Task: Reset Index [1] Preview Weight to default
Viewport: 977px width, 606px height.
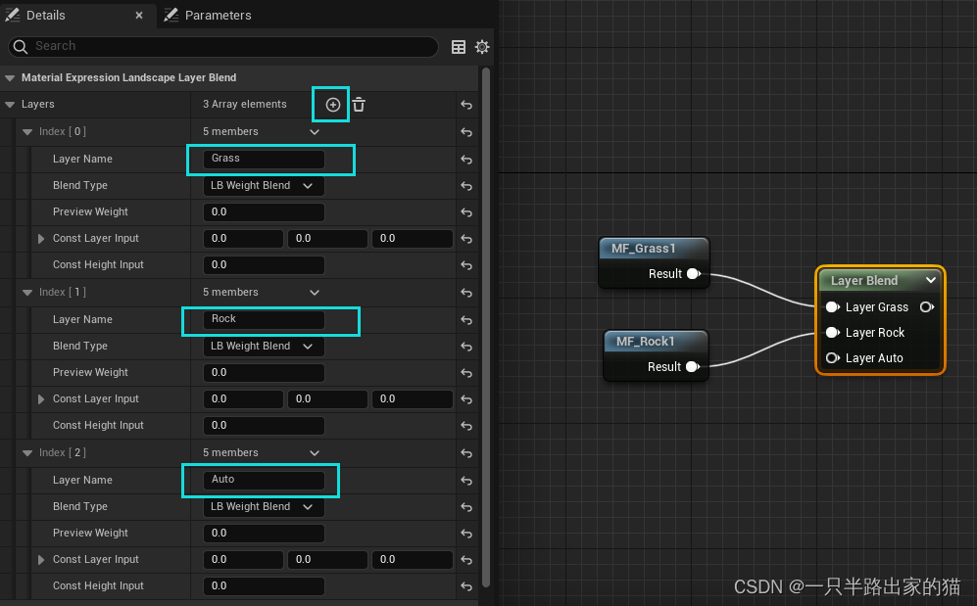Action: (466, 373)
